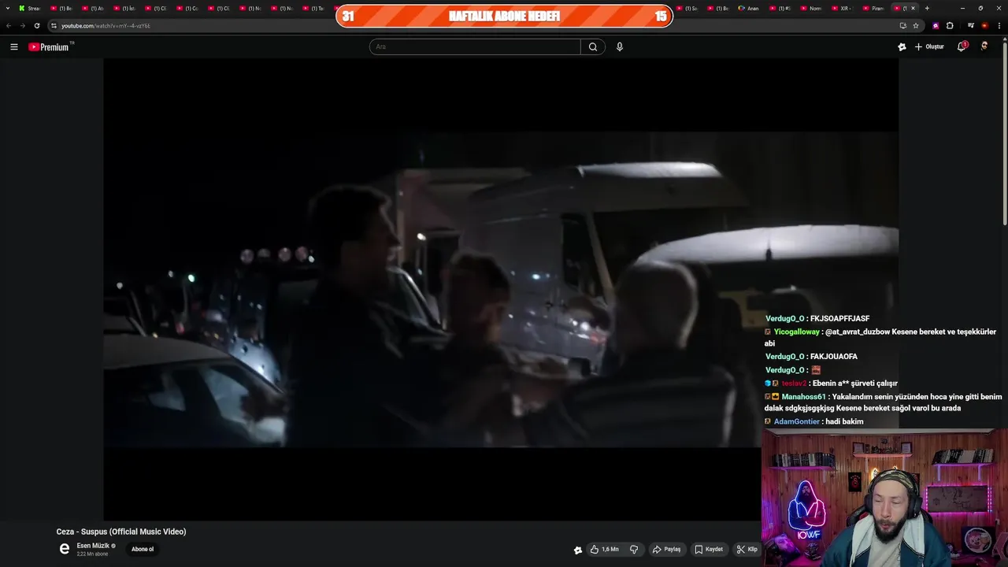Switch to the Nom tab
This screenshot has height=567, width=1008.
(x=810, y=8)
